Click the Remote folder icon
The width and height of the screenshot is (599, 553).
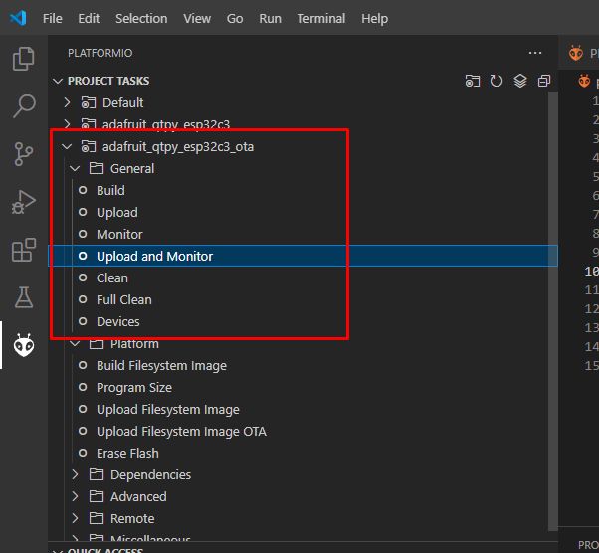(x=97, y=518)
